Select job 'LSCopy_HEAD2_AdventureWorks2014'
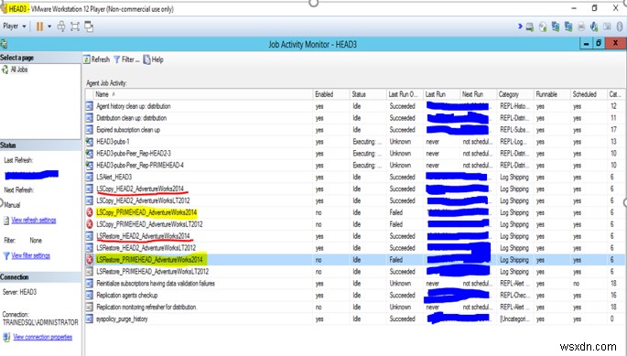This screenshot has width=627, height=356. pyautogui.click(x=140, y=189)
